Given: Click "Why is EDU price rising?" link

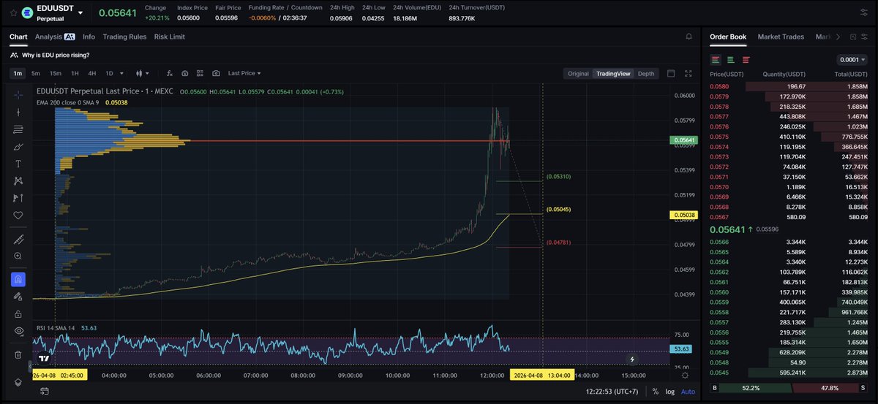Looking at the screenshot, I should tap(57, 55).
